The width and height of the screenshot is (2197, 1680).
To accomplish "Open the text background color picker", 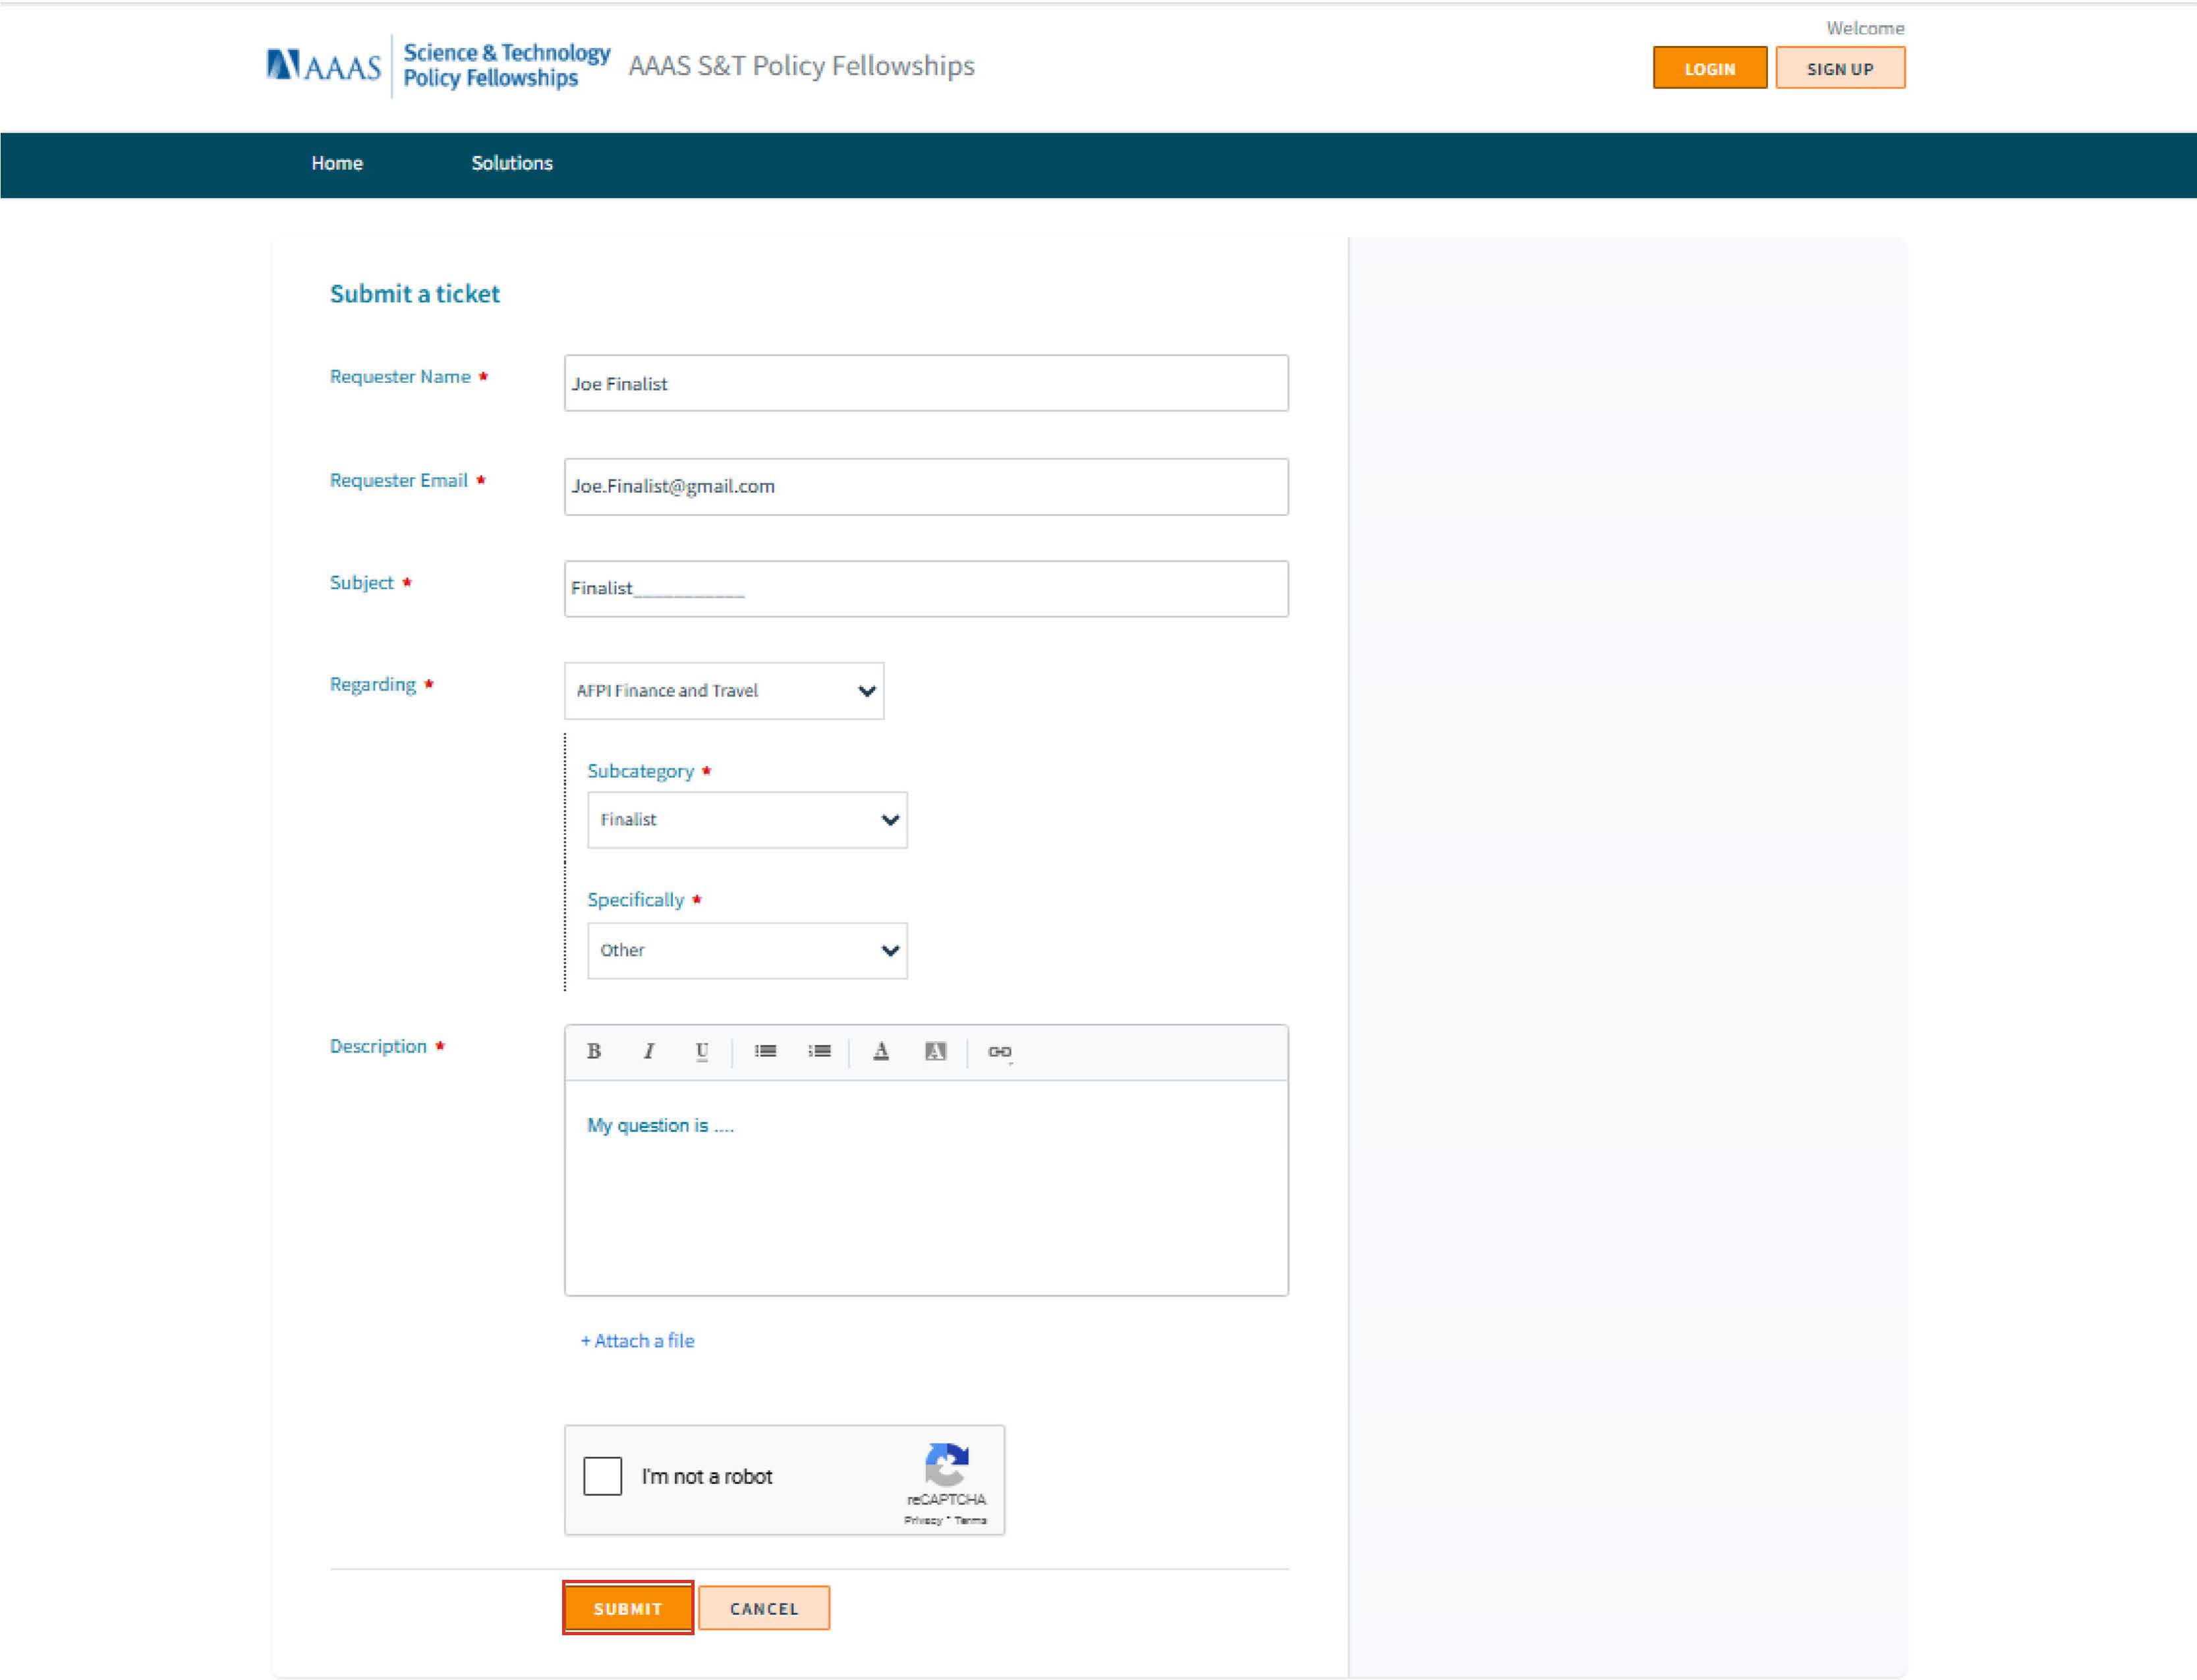I will [x=935, y=1051].
